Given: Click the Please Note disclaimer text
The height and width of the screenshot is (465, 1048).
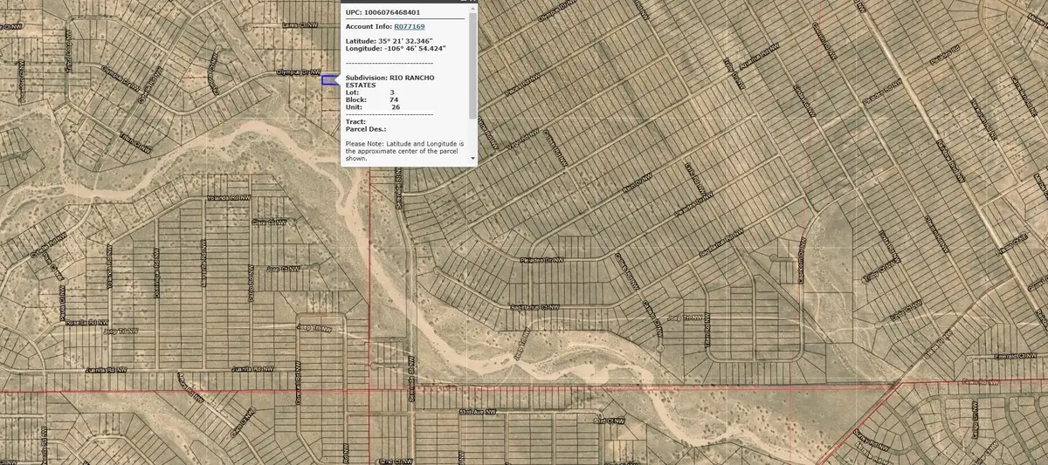Looking at the screenshot, I should [x=403, y=151].
